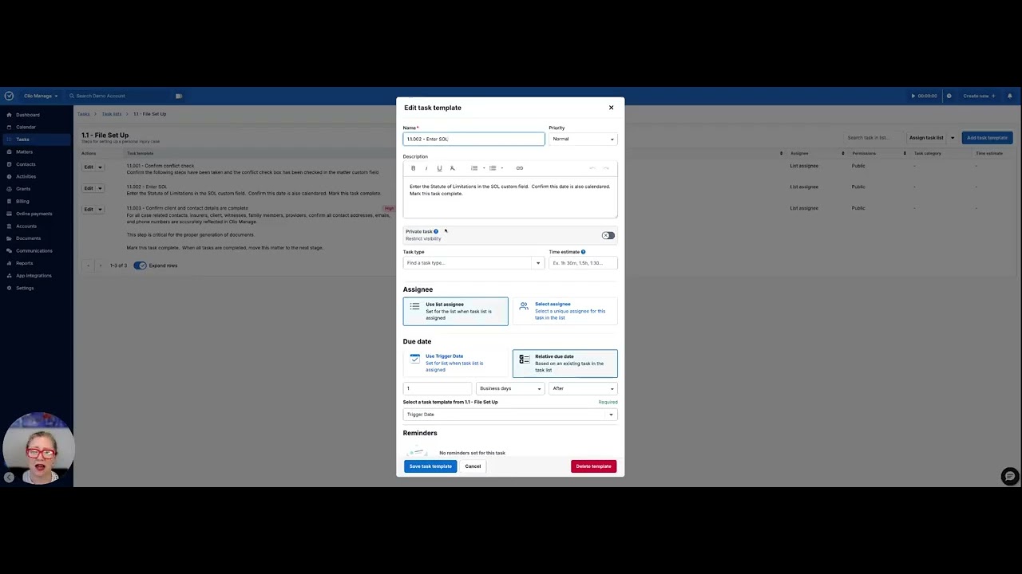Open Documents from sidebar

(28, 238)
